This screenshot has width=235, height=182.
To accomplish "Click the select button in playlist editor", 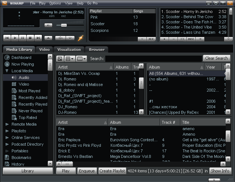I will (x=182, y=39).
